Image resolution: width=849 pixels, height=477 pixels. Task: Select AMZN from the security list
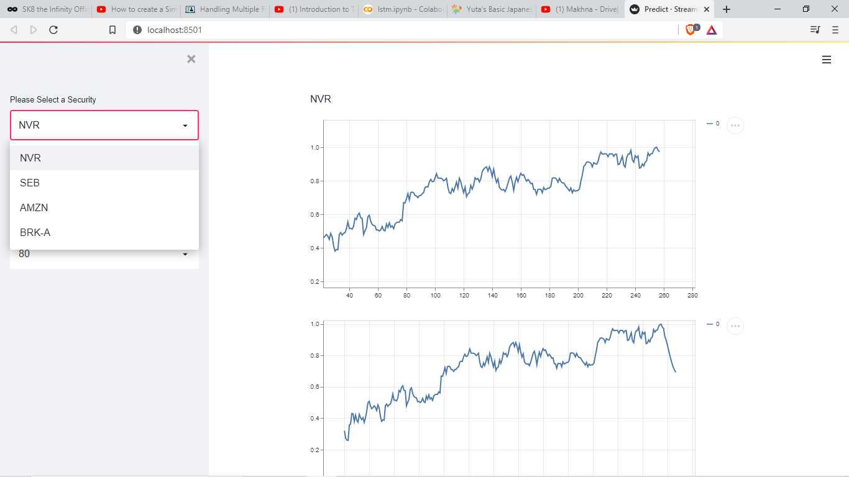click(104, 207)
